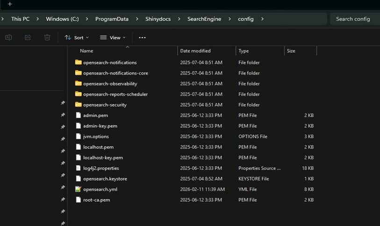Image resolution: width=380 pixels, height=226 pixels.
Task: Click SearchEngine breadcrumb
Action: tap(204, 19)
